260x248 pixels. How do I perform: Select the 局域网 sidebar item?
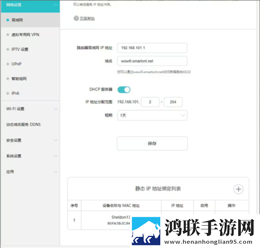coord(30,20)
